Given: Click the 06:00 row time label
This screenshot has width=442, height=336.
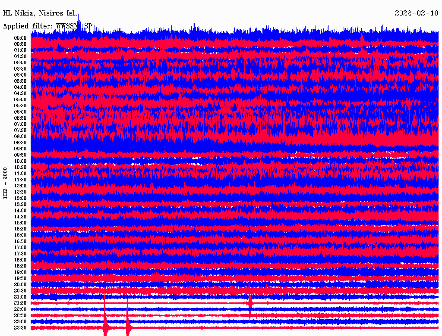Looking at the screenshot, I should pyautogui.click(x=20, y=112).
